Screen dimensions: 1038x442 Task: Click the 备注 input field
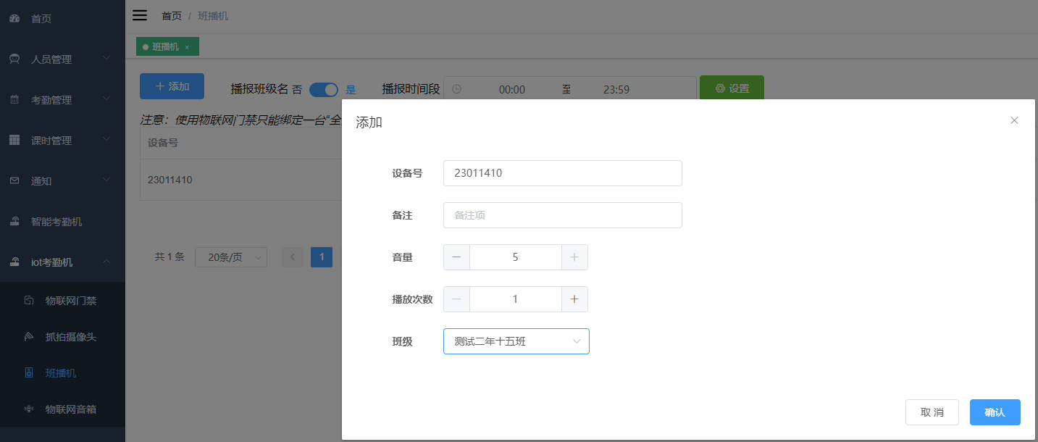(562, 215)
